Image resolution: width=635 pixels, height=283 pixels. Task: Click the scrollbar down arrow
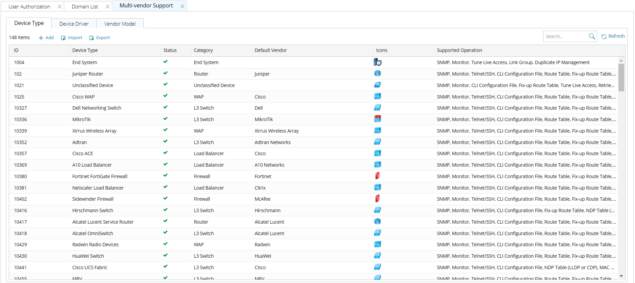(621, 276)
